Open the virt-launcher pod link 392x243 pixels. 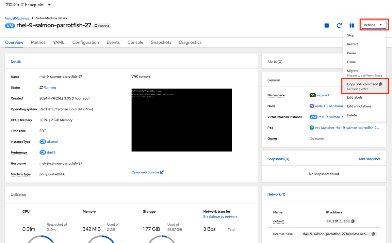347,128
